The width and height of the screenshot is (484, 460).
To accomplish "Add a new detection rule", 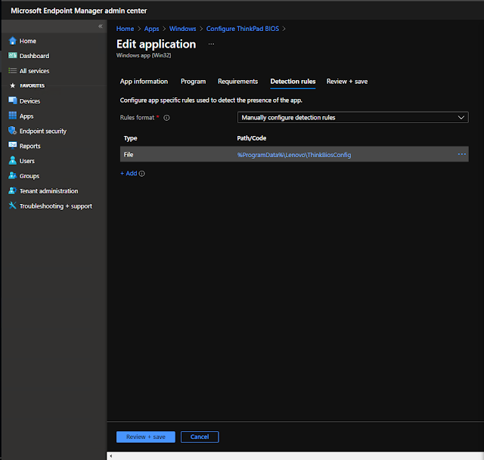I will point(129,173).
